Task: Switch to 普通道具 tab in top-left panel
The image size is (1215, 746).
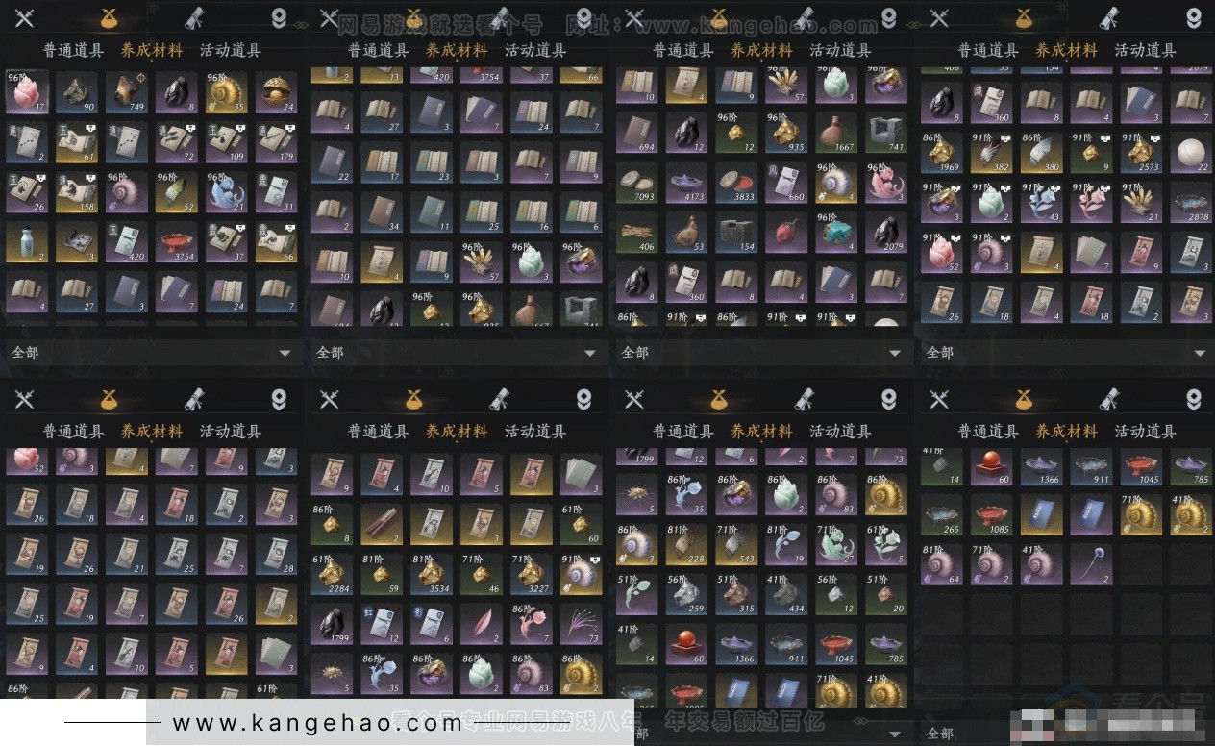Action: pos(73,51)
